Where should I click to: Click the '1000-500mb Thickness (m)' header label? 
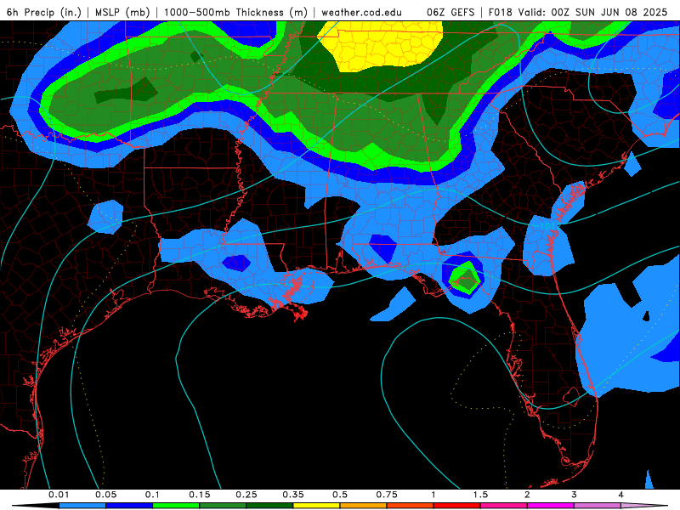click(235, 12)
